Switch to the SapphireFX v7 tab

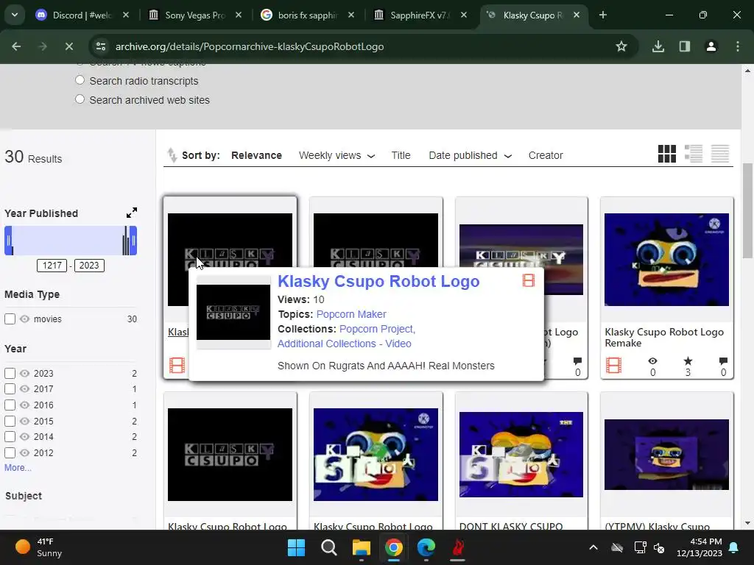(x=420, y=15)
